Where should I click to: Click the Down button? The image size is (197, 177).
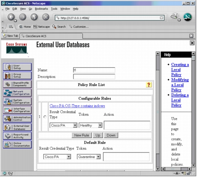tap(111, 135)
